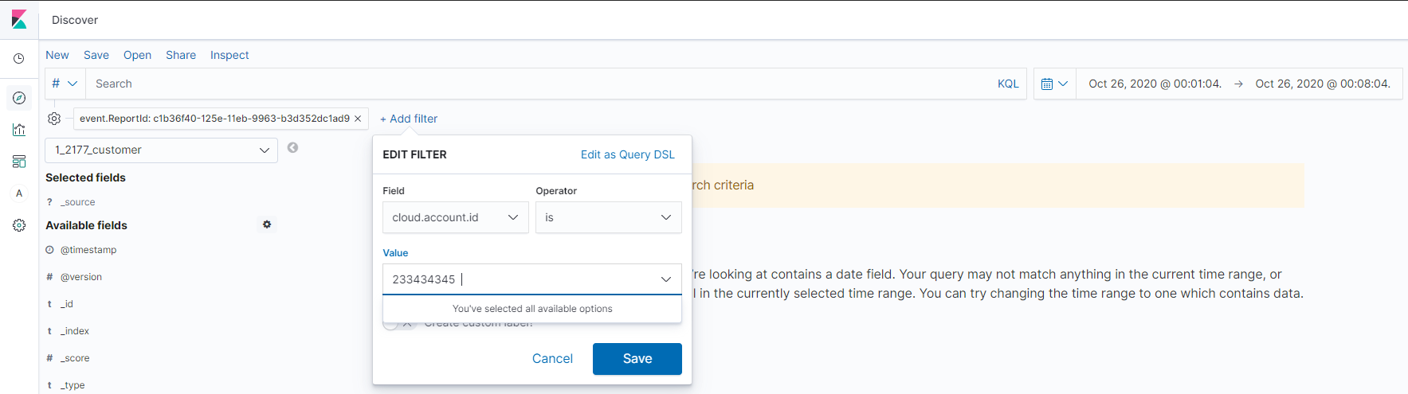Switch query language via KQL
The image size is (1408, 394).
(x=1007, y=84)
